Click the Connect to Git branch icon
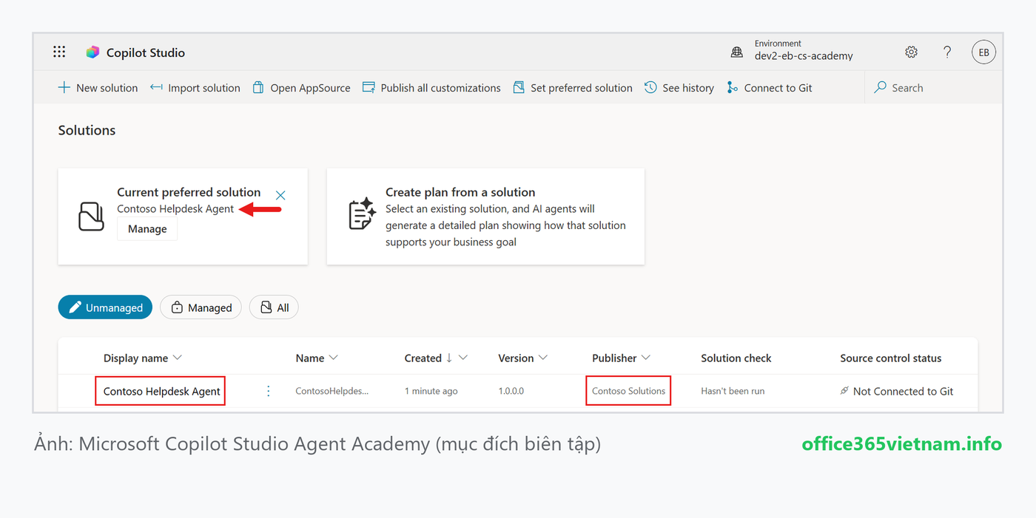 732,87
